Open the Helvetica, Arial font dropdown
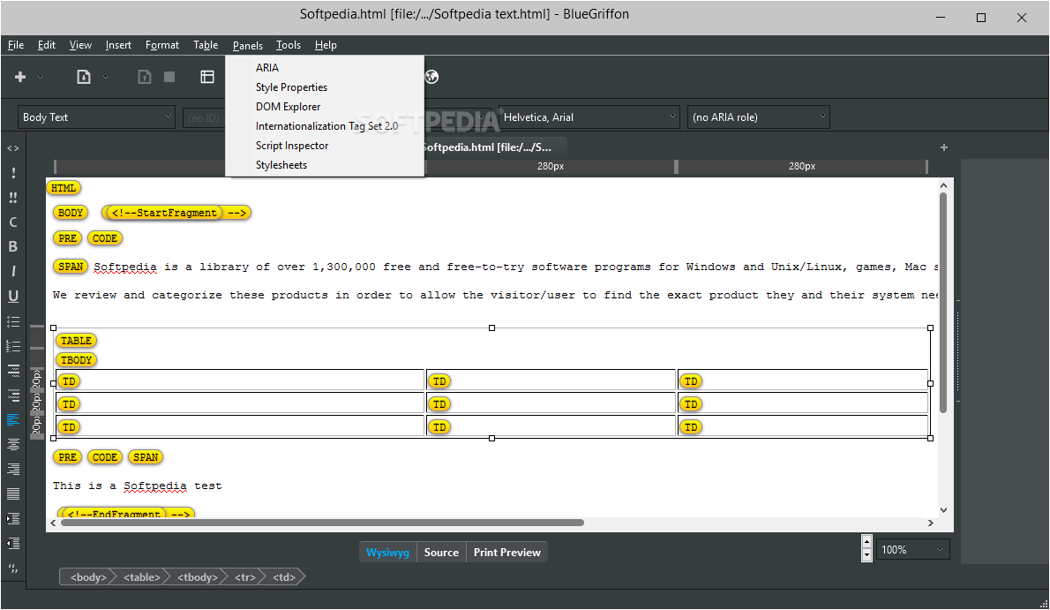This screenshot has height=610, width=1050. (589, 117)
